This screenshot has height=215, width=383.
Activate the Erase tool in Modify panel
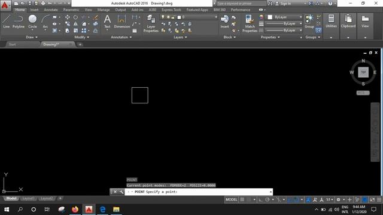96,17
